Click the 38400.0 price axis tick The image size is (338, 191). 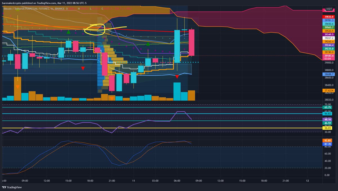click(x=328, y=85)
